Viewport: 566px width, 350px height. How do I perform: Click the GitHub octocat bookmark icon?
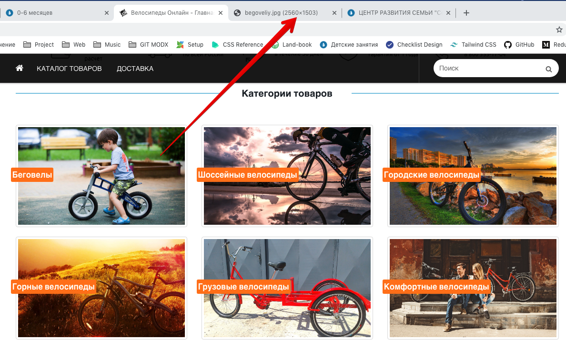pyautogui.click(x=508, y=45)
